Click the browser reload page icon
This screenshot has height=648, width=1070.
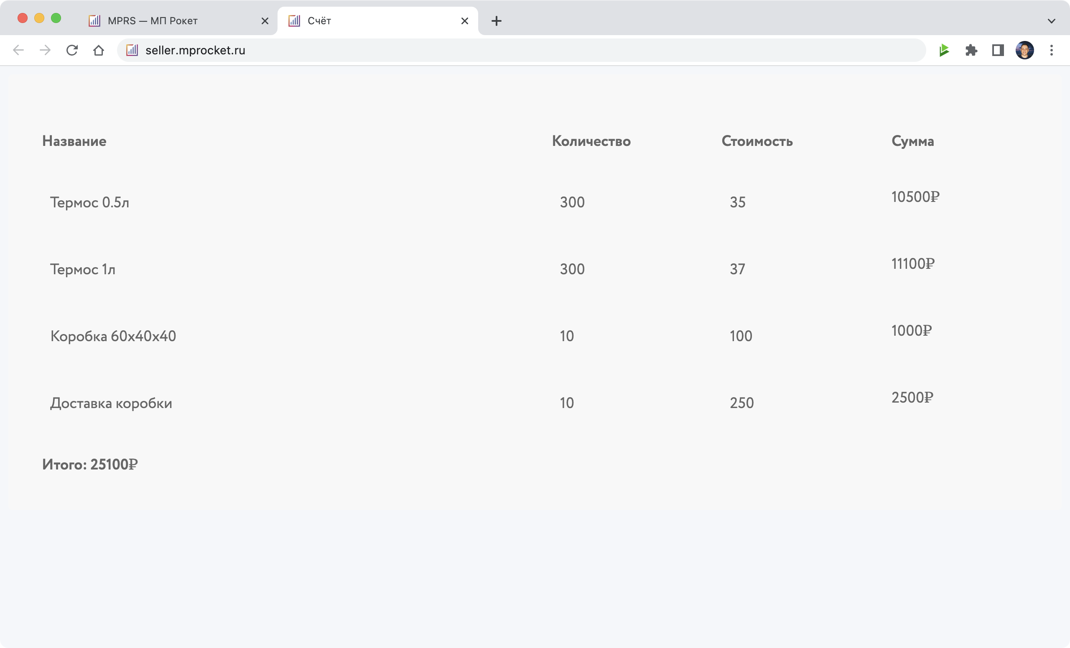[x=72, y=51]
